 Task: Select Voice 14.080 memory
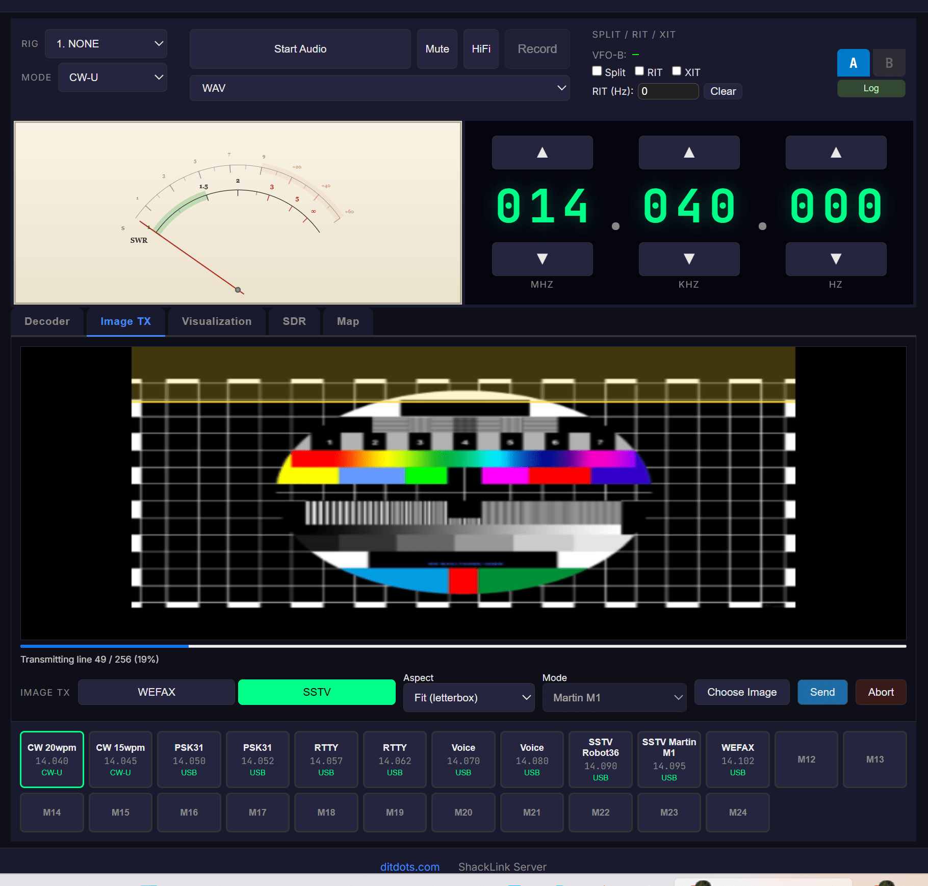coord(532,760)
